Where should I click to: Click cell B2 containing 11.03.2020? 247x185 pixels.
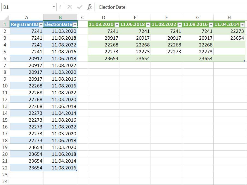point(60,31)
